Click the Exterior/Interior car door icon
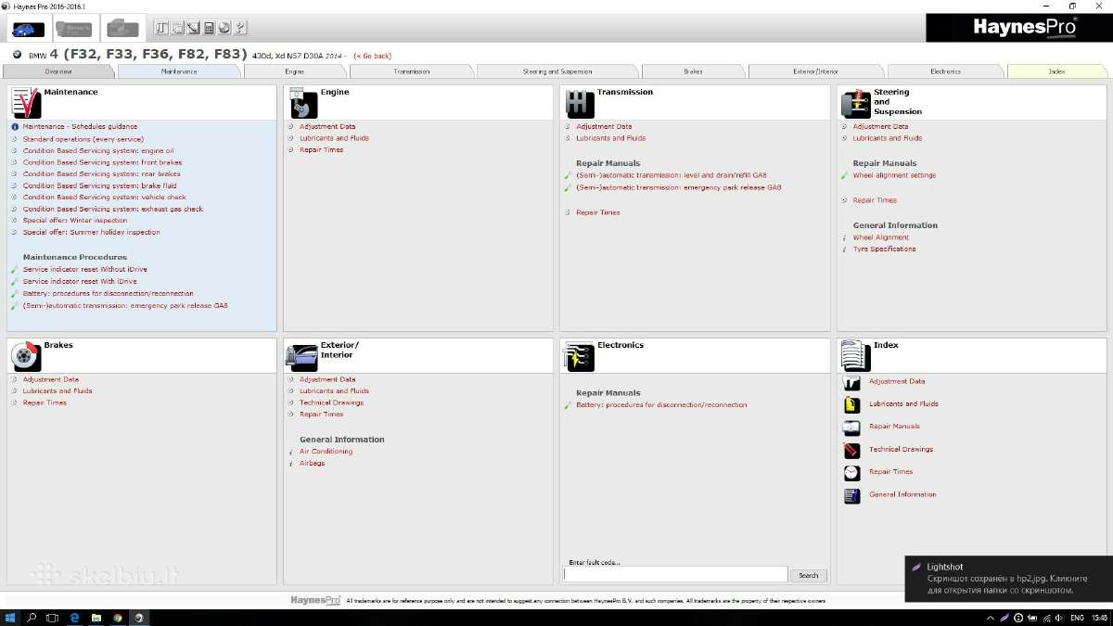This screenshot has height=626, width=1113. point(303,355)
